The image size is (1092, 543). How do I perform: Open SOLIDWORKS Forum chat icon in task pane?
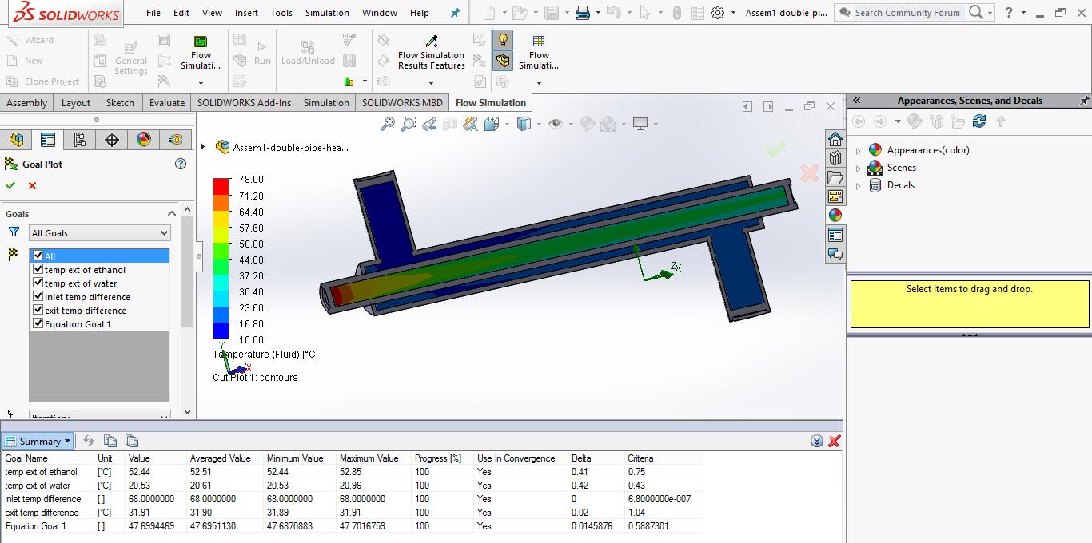coord(835,254)
